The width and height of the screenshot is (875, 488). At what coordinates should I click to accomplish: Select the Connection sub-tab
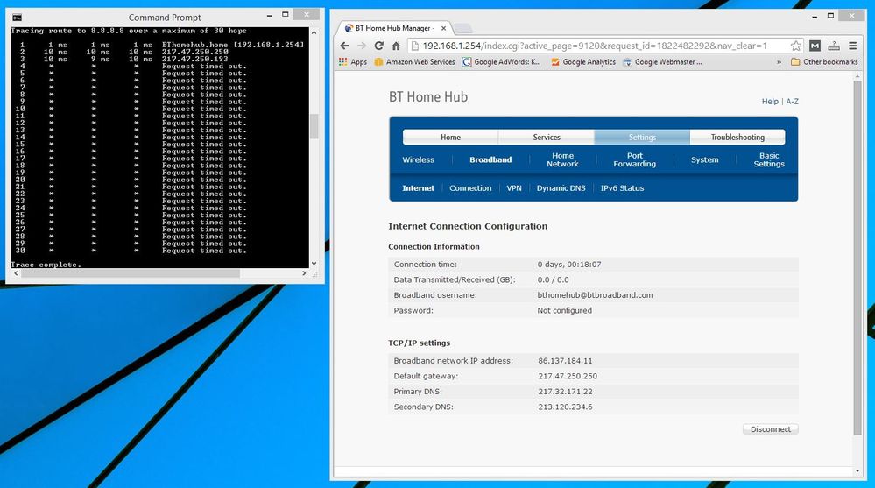pyautogui.click(x=470, y=188)
